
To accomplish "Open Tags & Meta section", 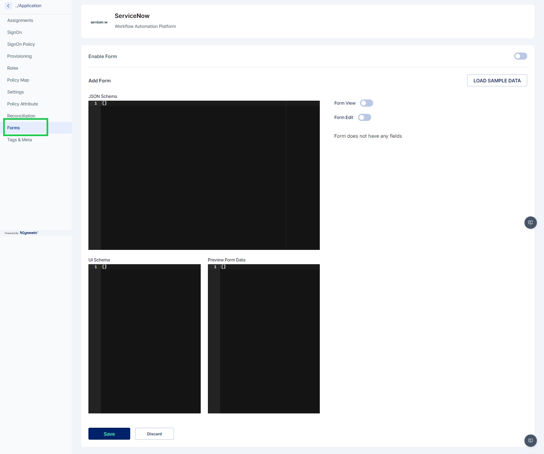I will tap(36, 140).
